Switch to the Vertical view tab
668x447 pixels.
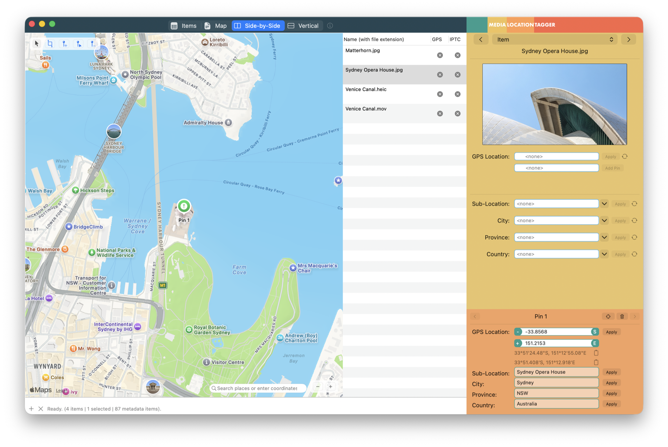point(303,26)
